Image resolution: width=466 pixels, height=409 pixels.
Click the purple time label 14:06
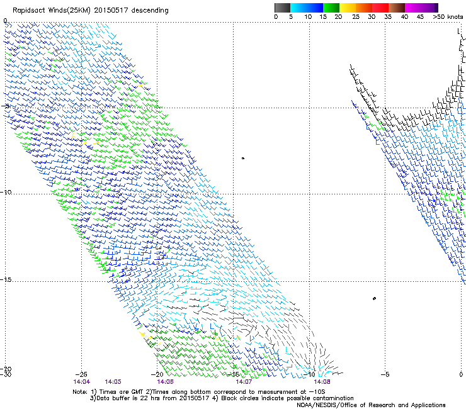(x=166, y=382)
